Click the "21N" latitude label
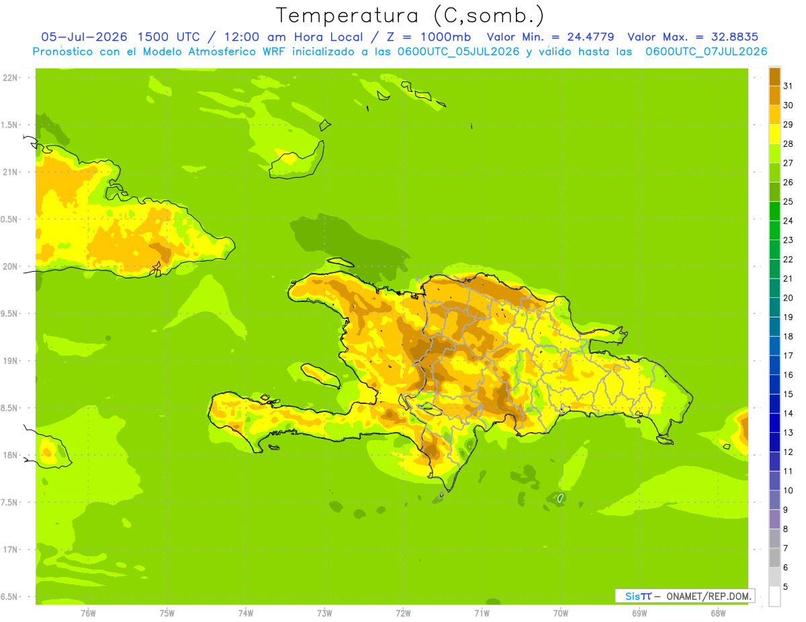The height and width of the screenshot is (622, 806). pos(9,172)
